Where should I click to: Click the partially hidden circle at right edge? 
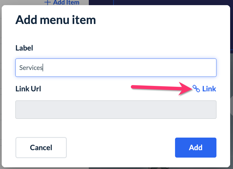point(232,101)
